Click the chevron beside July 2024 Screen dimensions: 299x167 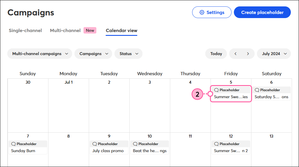point(285,54)
